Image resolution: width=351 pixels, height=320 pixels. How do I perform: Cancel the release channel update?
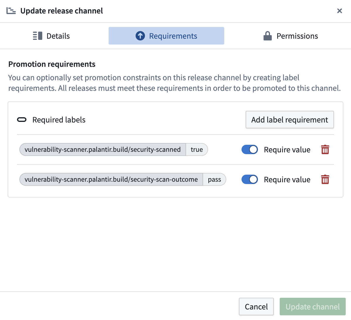point(256,307)
